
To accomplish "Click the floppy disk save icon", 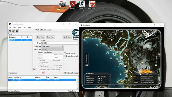I will click(x=17, y=31).
